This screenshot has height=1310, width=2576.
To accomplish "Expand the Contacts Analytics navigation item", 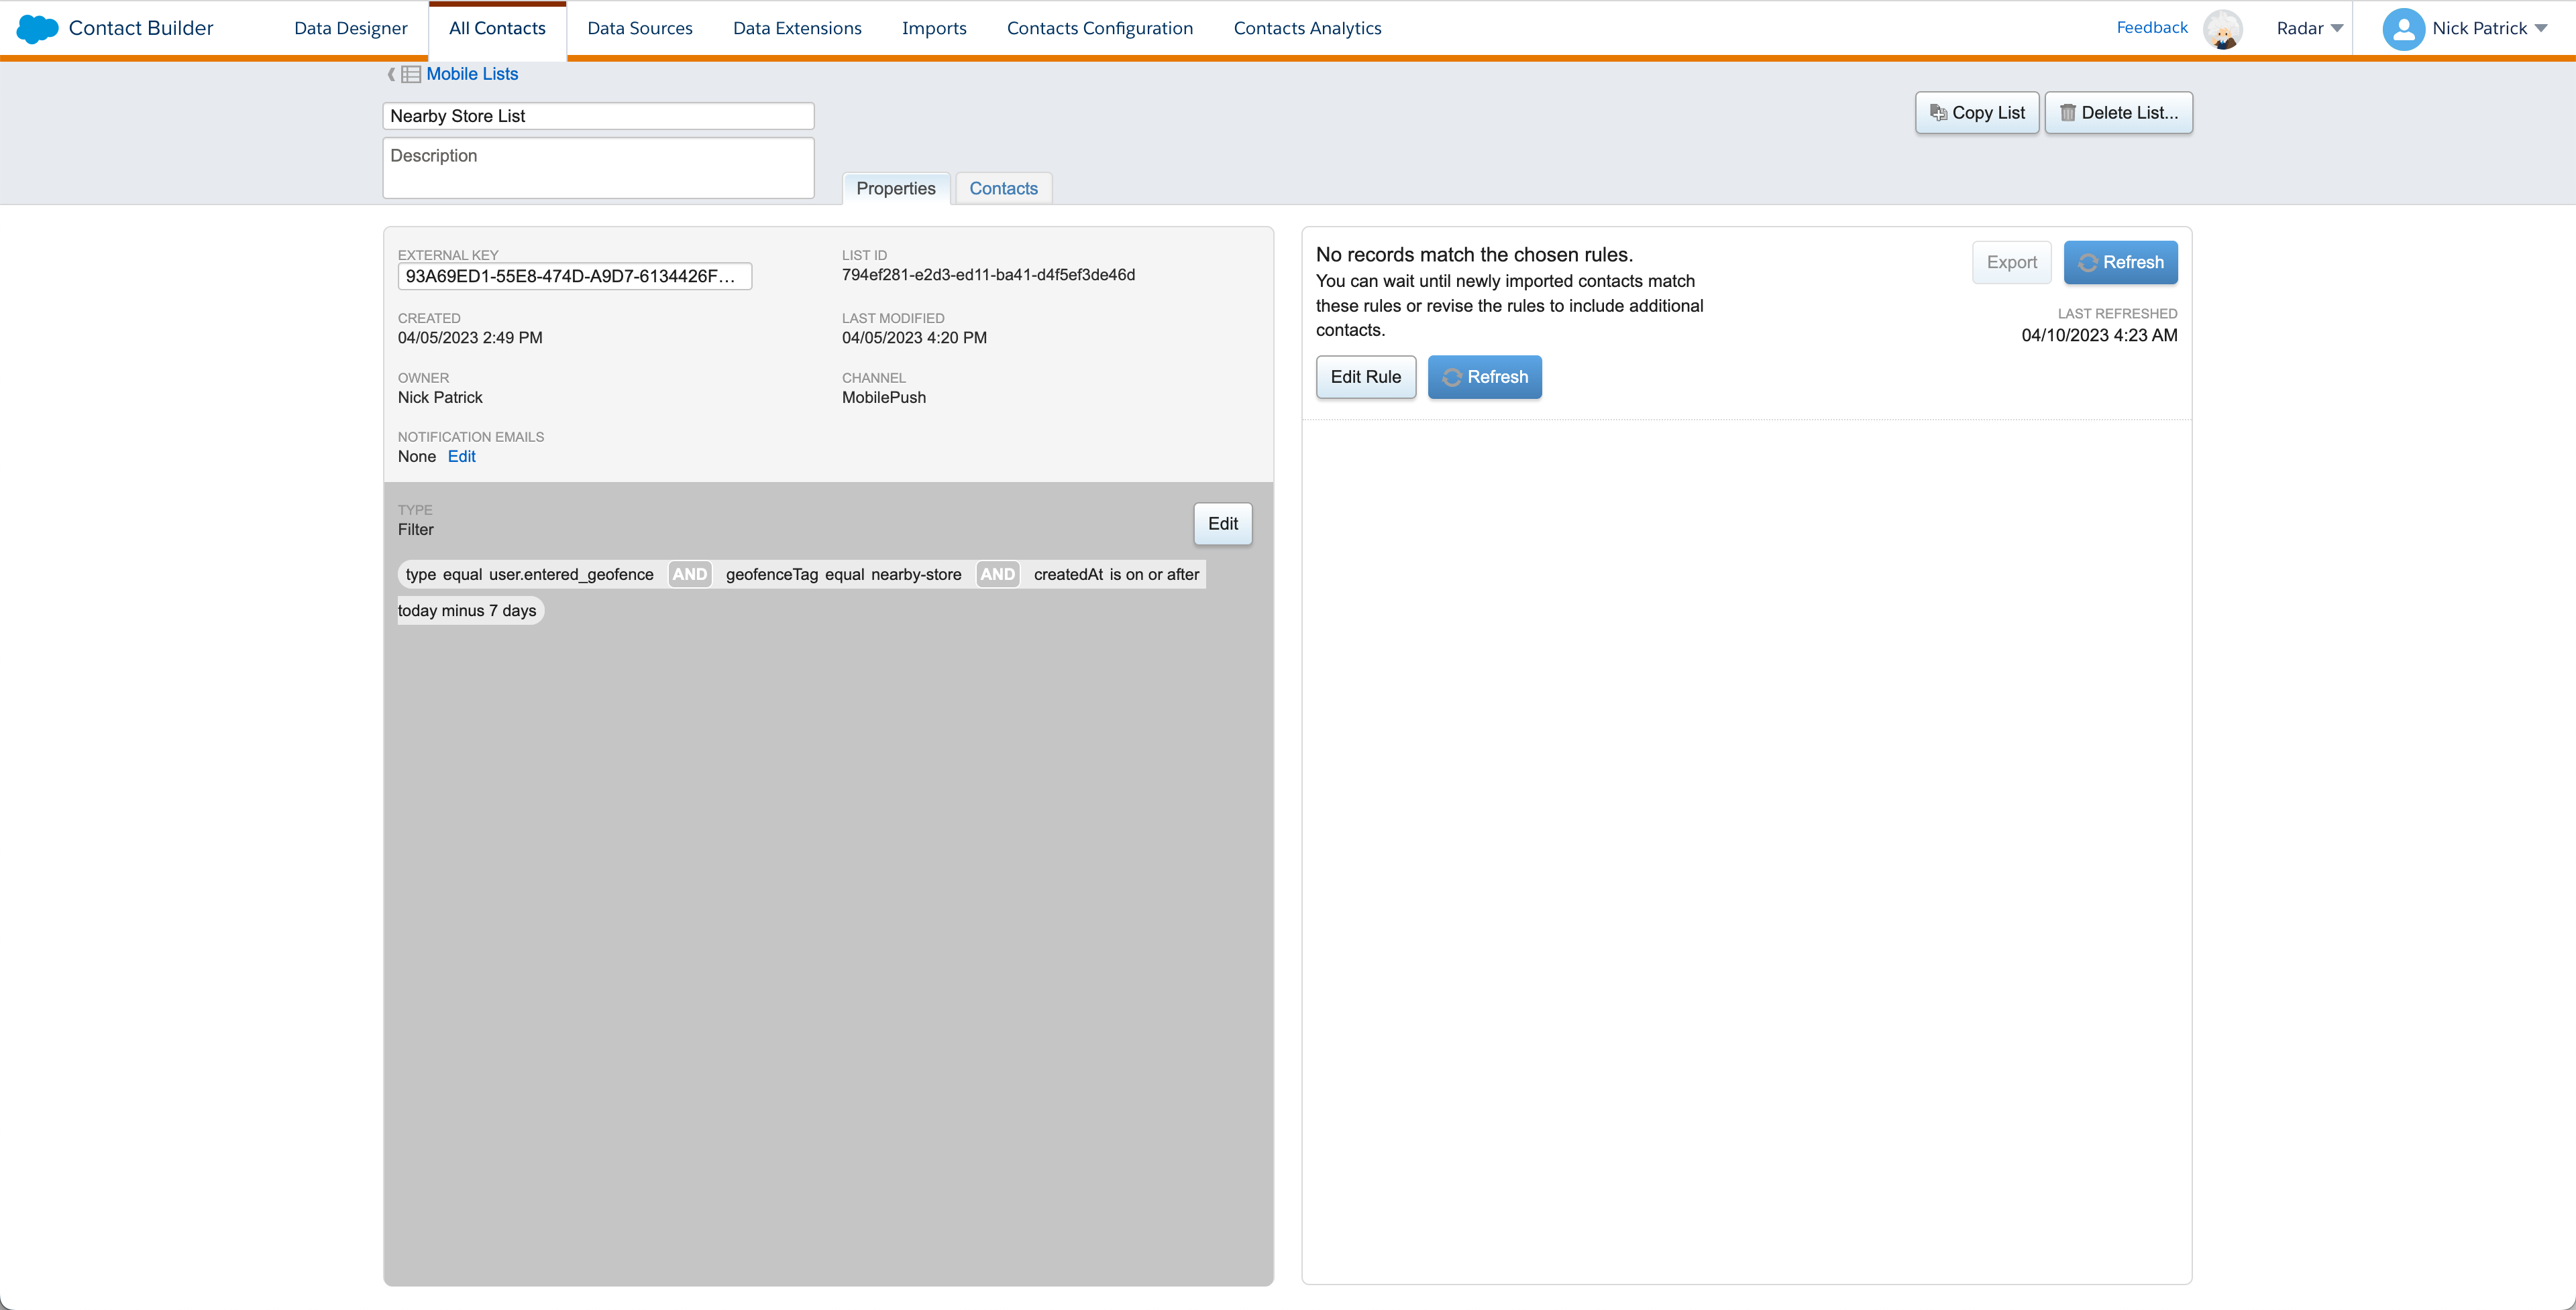I will click(x=1307, y=28).
